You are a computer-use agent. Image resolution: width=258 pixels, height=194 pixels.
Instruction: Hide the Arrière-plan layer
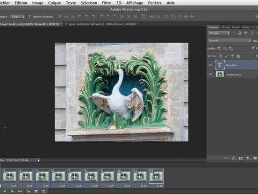click(x=211, y=74)
